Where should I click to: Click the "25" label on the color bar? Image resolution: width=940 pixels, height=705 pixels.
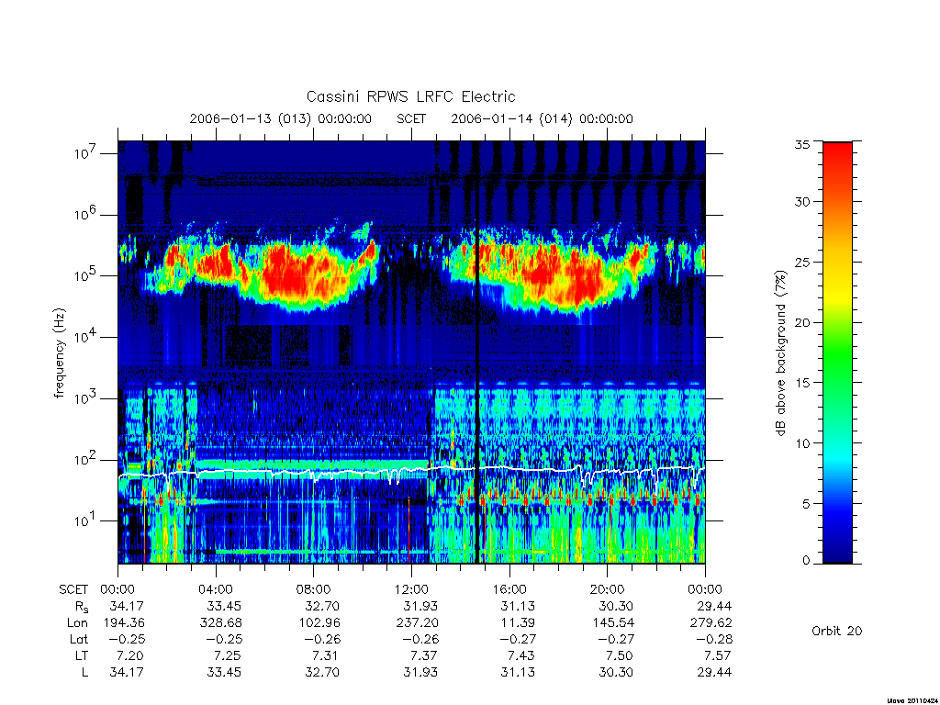802,262
